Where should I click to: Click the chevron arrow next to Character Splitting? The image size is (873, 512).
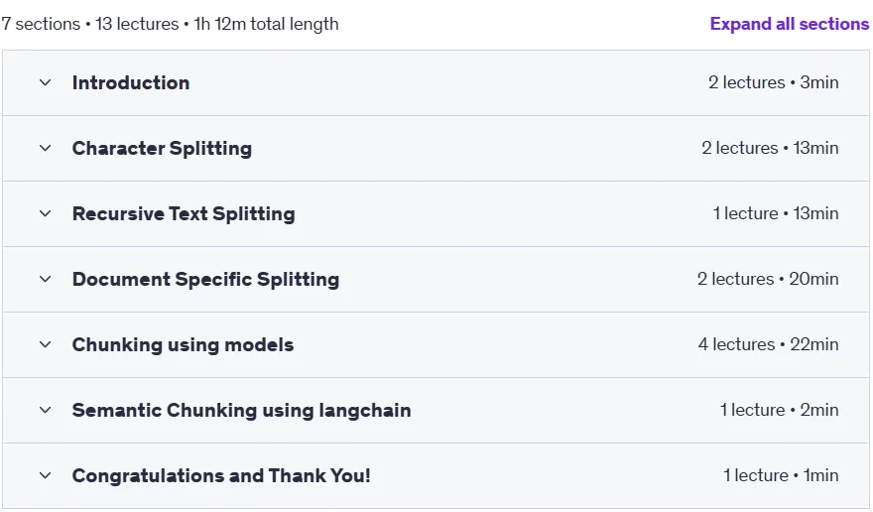pyautogui.click(x=45, y=148)
